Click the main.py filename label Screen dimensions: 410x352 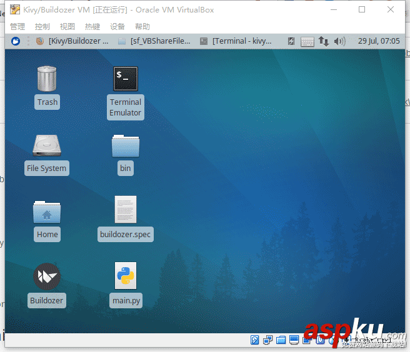pos(126,301)
